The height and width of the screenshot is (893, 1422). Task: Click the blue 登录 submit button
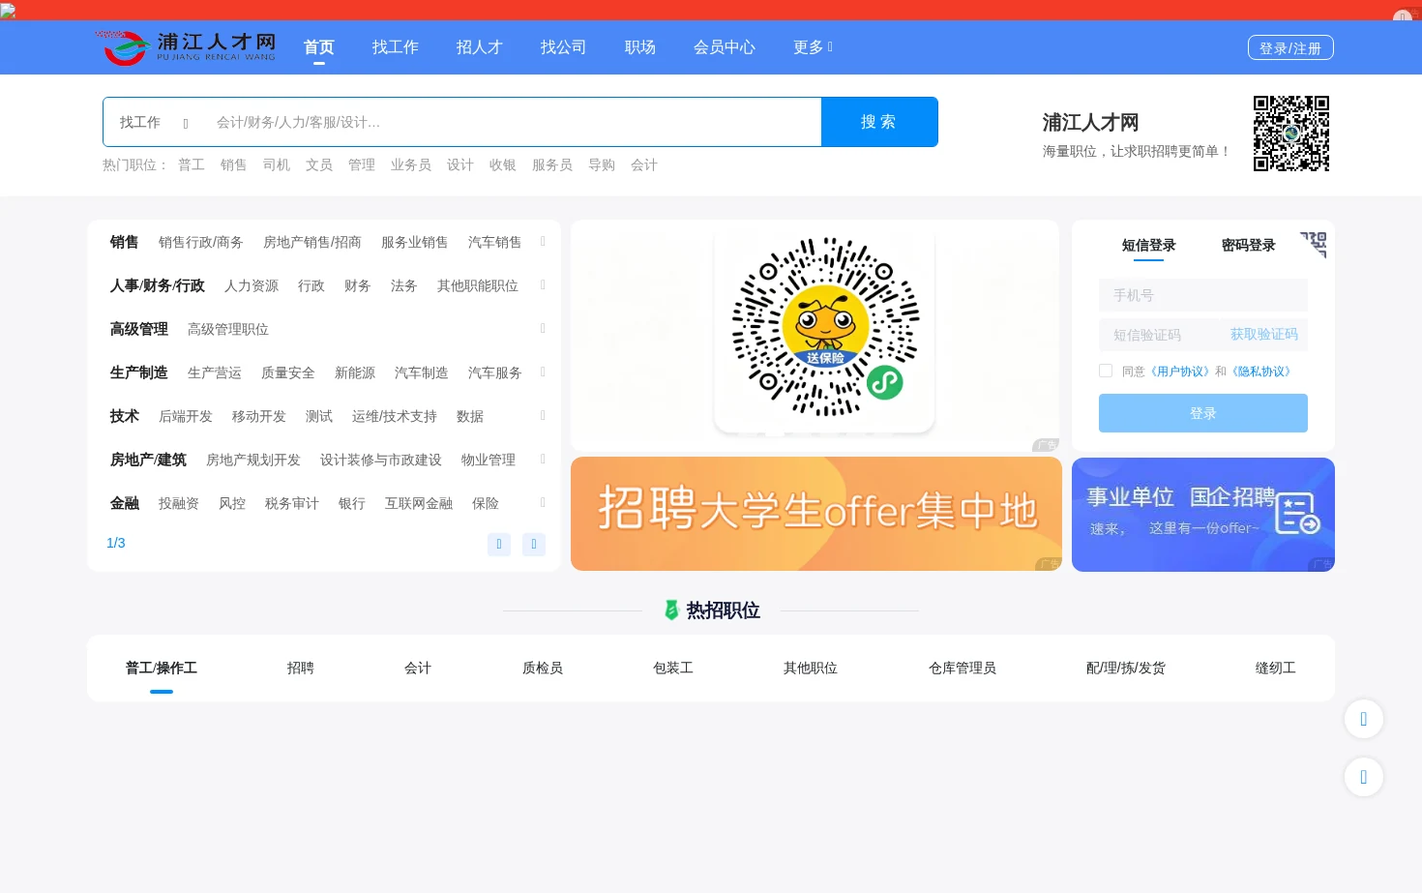(1203, 413)
